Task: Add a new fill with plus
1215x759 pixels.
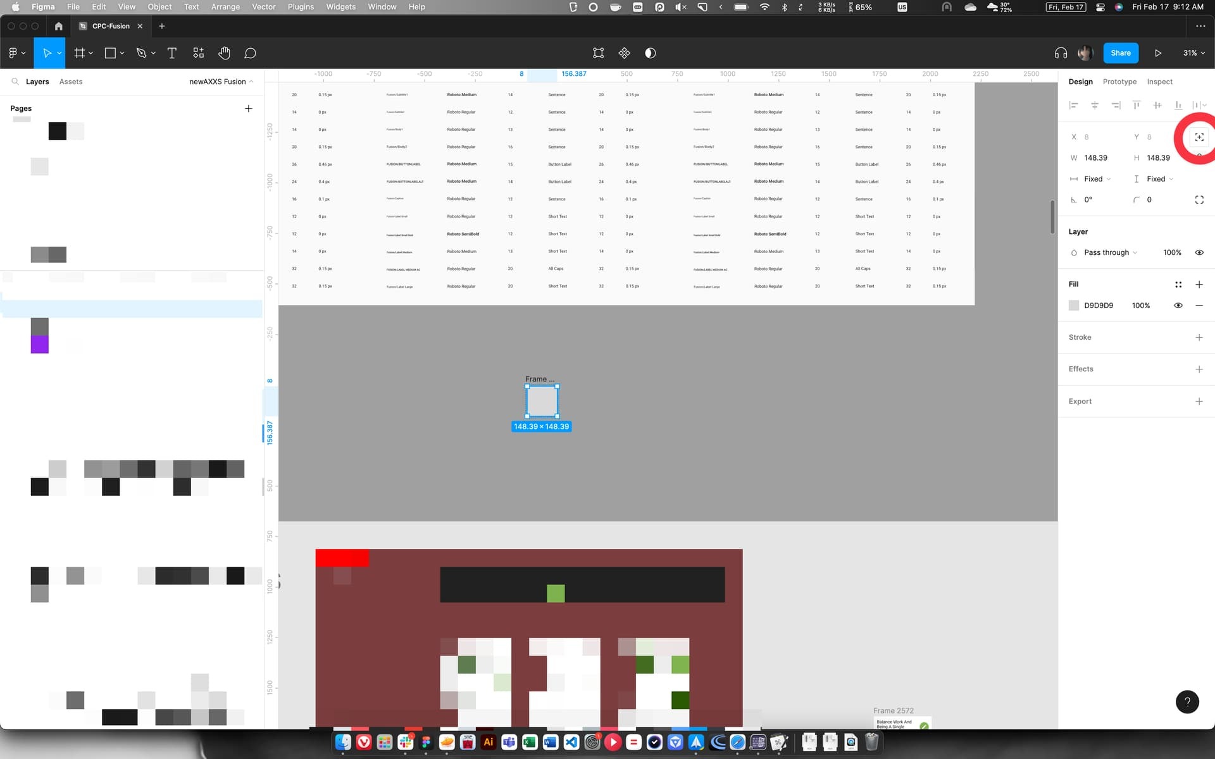Action: [1199, 285]
